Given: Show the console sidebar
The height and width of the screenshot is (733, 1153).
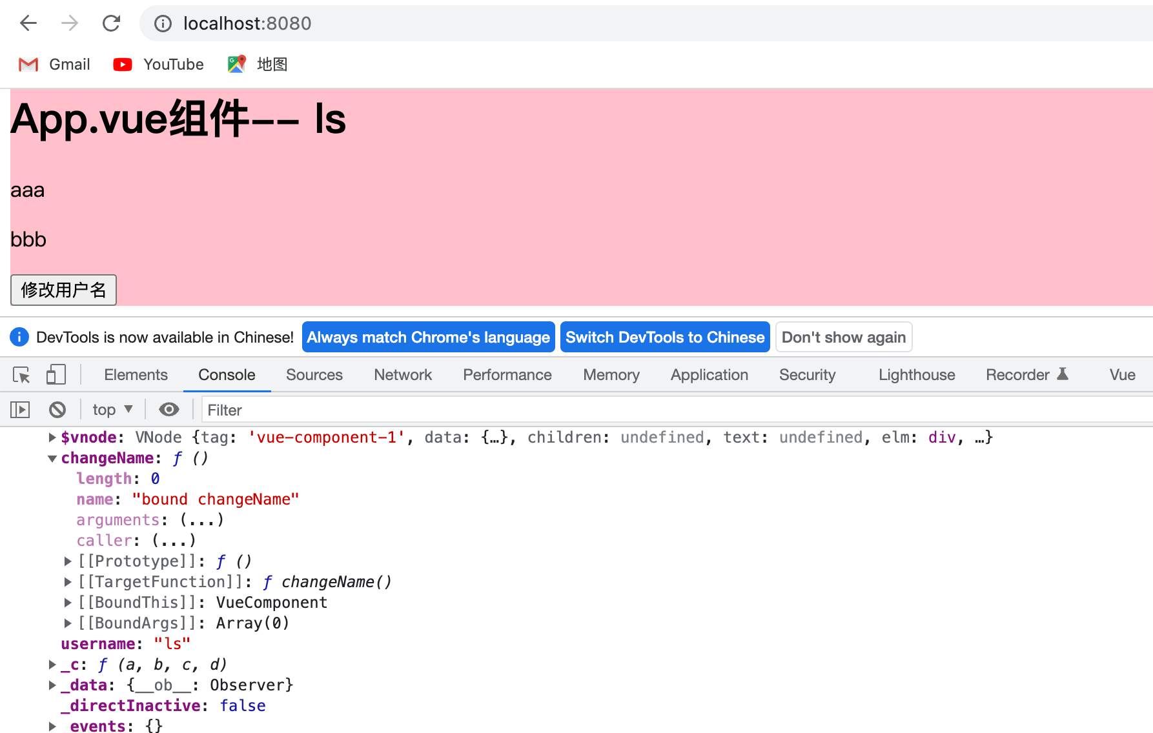Looking at the screenshot, I should [x=19, y=409].
